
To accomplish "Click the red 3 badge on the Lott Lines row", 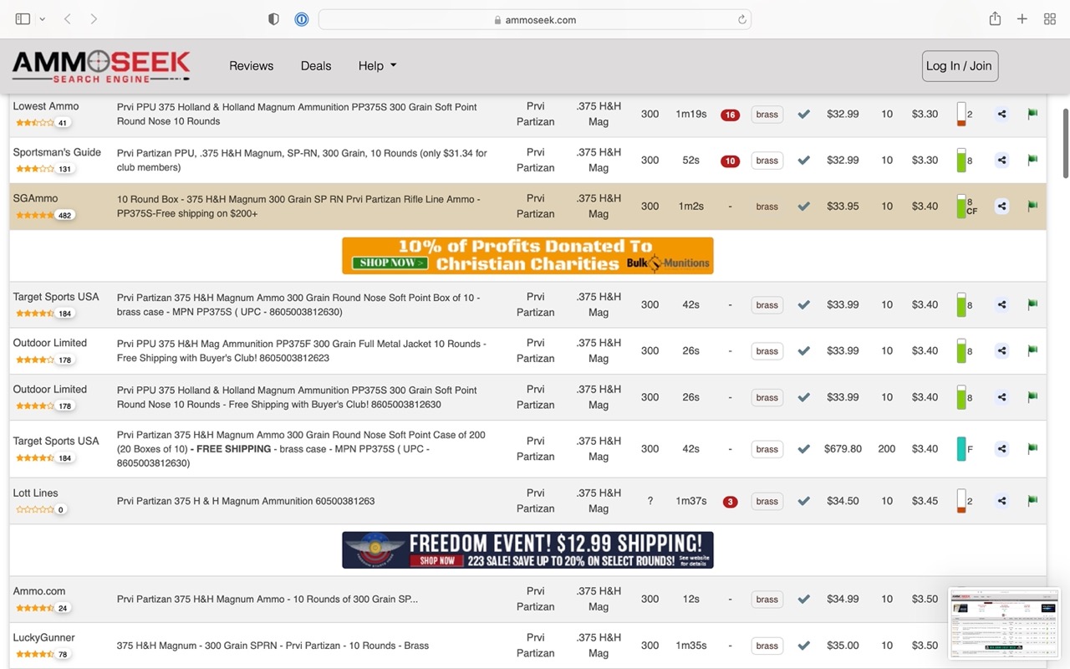I will coord(730,502).
